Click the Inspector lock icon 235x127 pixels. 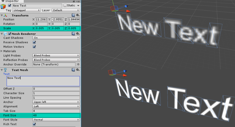pyautogui.click(x=74, y=1)
